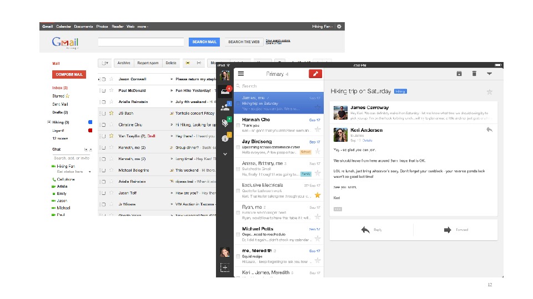
Task: Star the Jay Birdsong message
Action: click(318, 151)
